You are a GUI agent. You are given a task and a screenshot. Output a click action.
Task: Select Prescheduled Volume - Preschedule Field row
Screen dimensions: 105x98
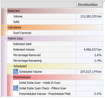[x=45, y=94]
